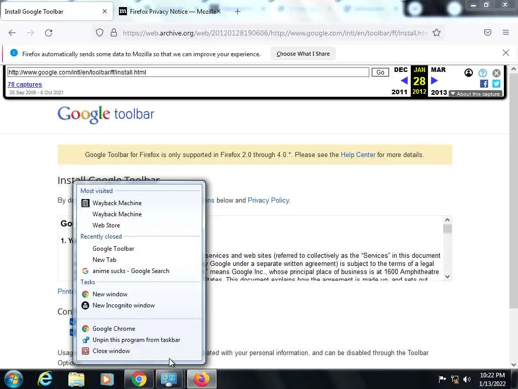
Task: Switch to Firefox Privacy Notice tab
Action: coord(169,12)
